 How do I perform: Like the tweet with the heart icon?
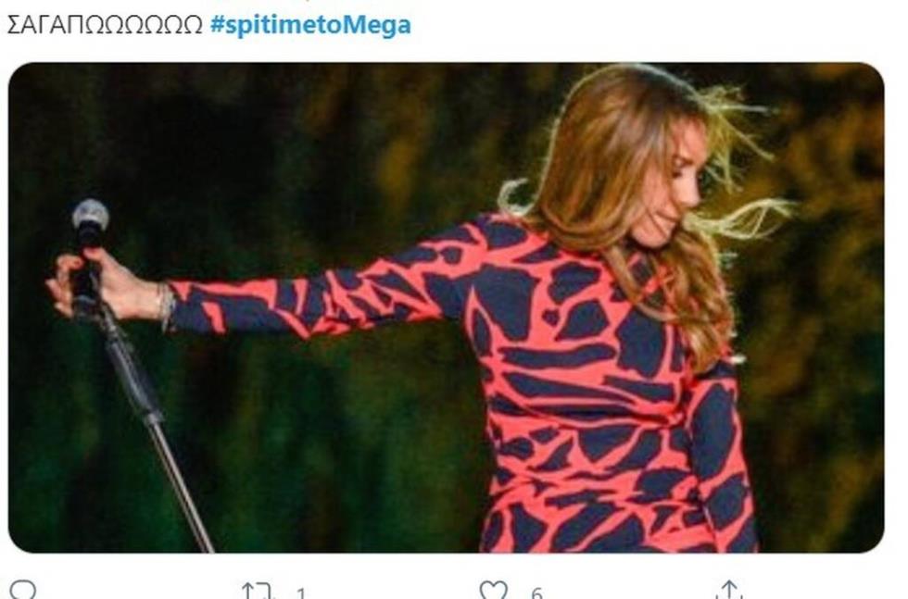pos(493,591)
